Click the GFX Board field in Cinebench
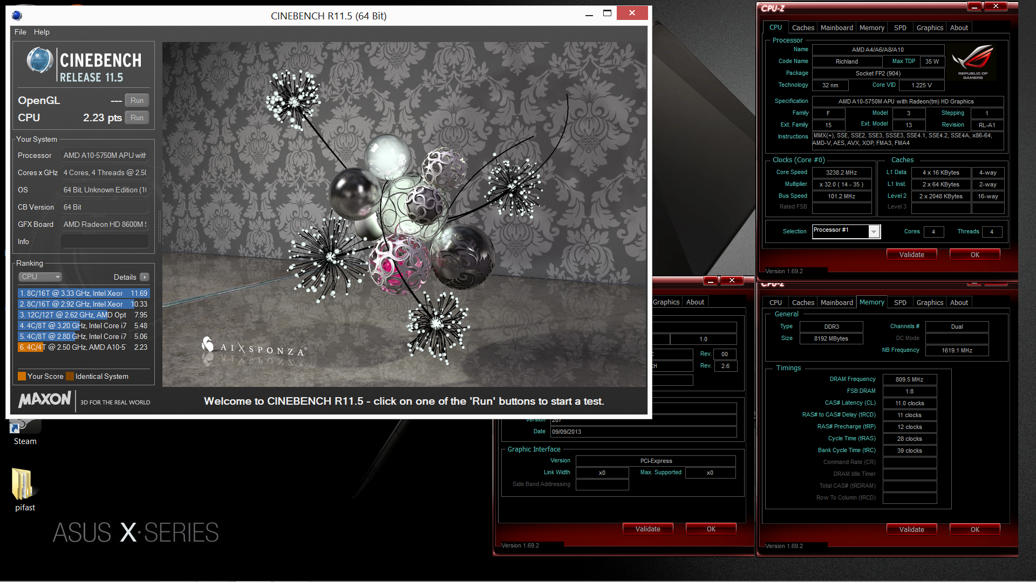Image resolution: width=1036 pixels, height=582 pixels. (x=105, y=224)
